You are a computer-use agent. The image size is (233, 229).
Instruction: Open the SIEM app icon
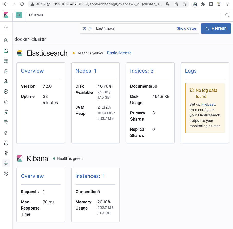point(6,143)
